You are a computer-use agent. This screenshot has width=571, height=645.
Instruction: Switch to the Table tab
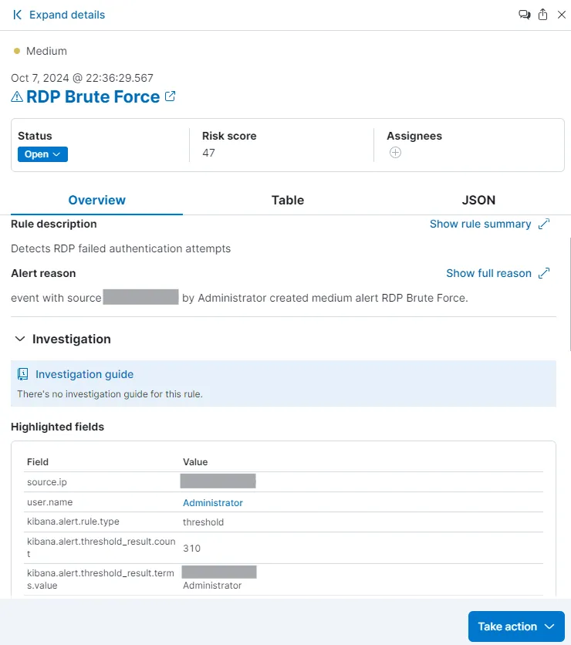coord(287,200)
